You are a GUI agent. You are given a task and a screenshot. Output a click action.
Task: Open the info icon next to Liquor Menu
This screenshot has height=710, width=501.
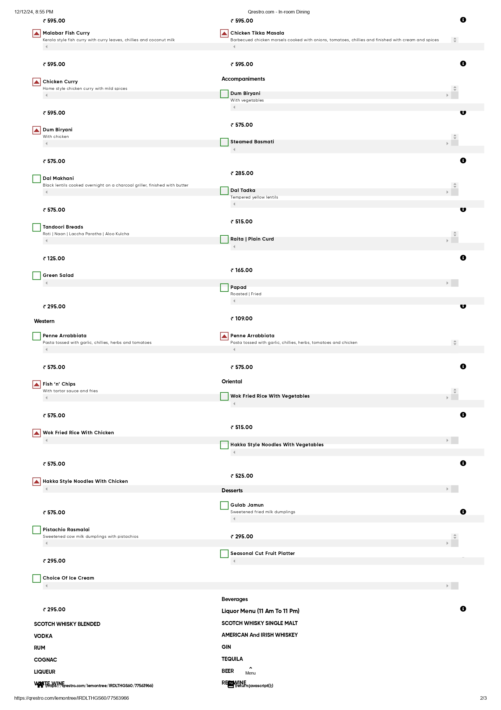pyautogui.click(x=463, y=608)
